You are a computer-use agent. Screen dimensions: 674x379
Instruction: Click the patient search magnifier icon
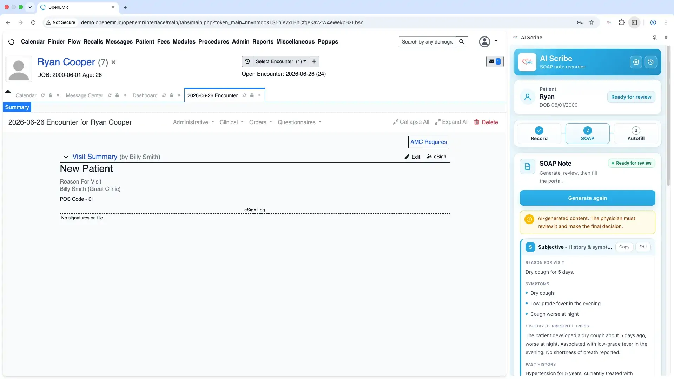tap(462, 42)
